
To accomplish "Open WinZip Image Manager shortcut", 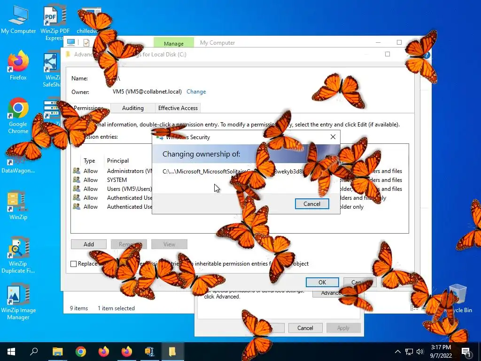I will [x=18, y=302].
